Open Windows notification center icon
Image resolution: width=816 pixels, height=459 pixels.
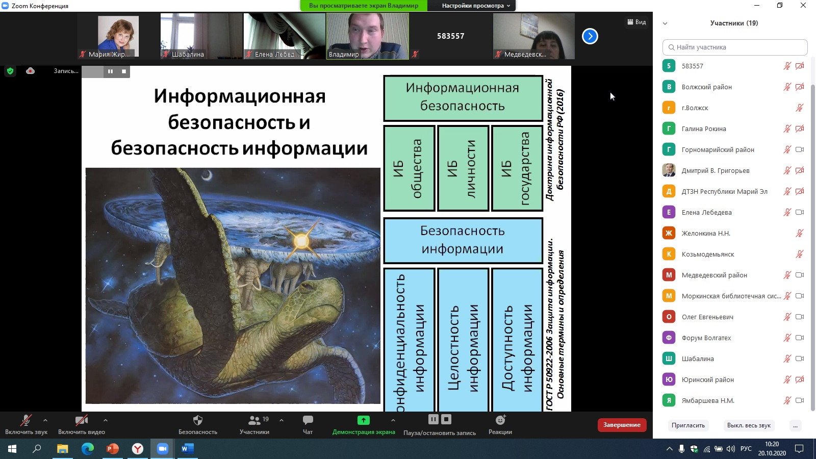click(799, 449)
